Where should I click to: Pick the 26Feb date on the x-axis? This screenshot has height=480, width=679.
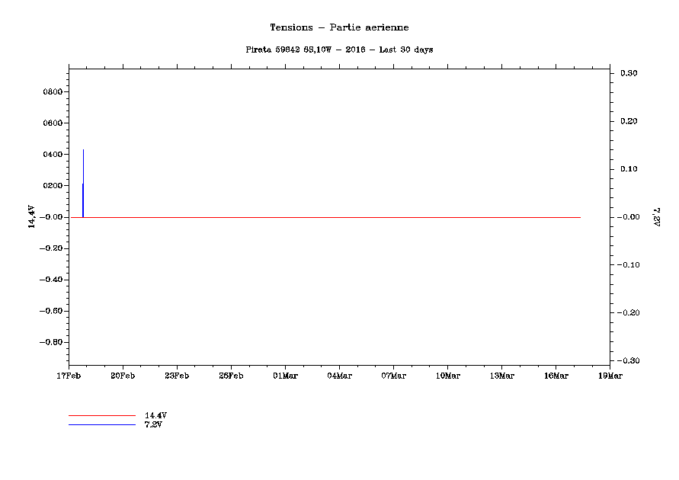(x=231, y=376)
